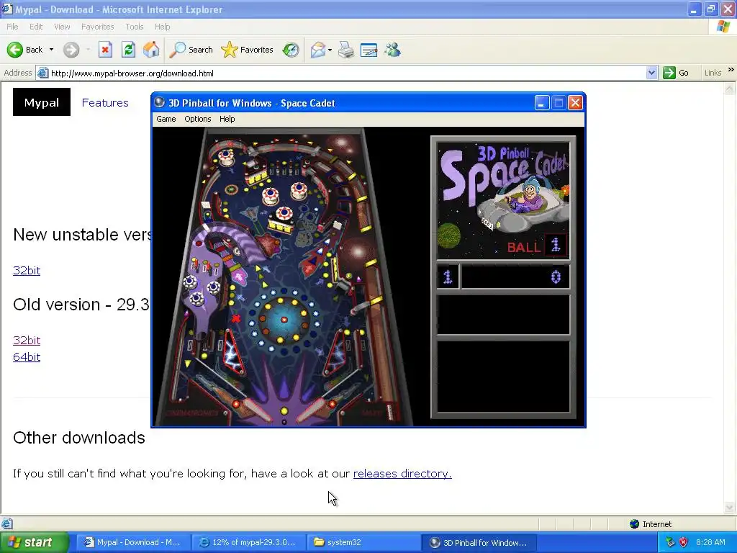Click the Internet zone globe in status bar

(x=635, y=524)
